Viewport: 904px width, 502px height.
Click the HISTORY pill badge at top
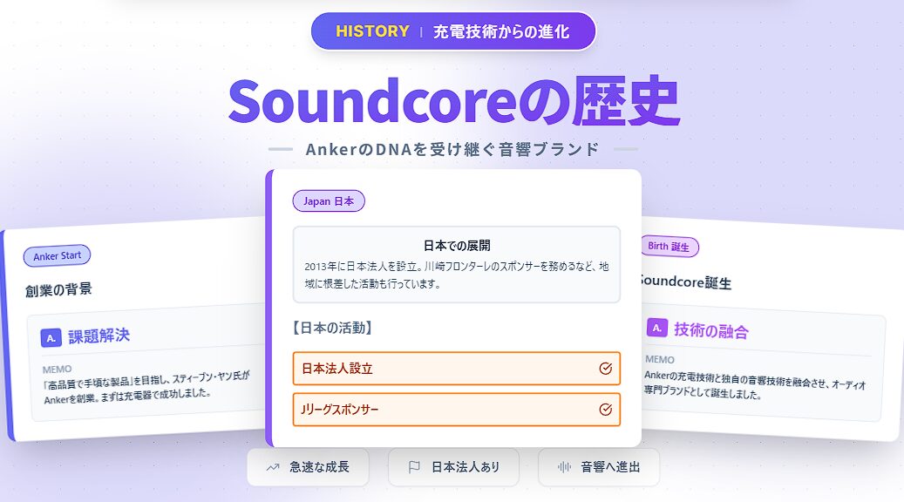pos(452,31)
